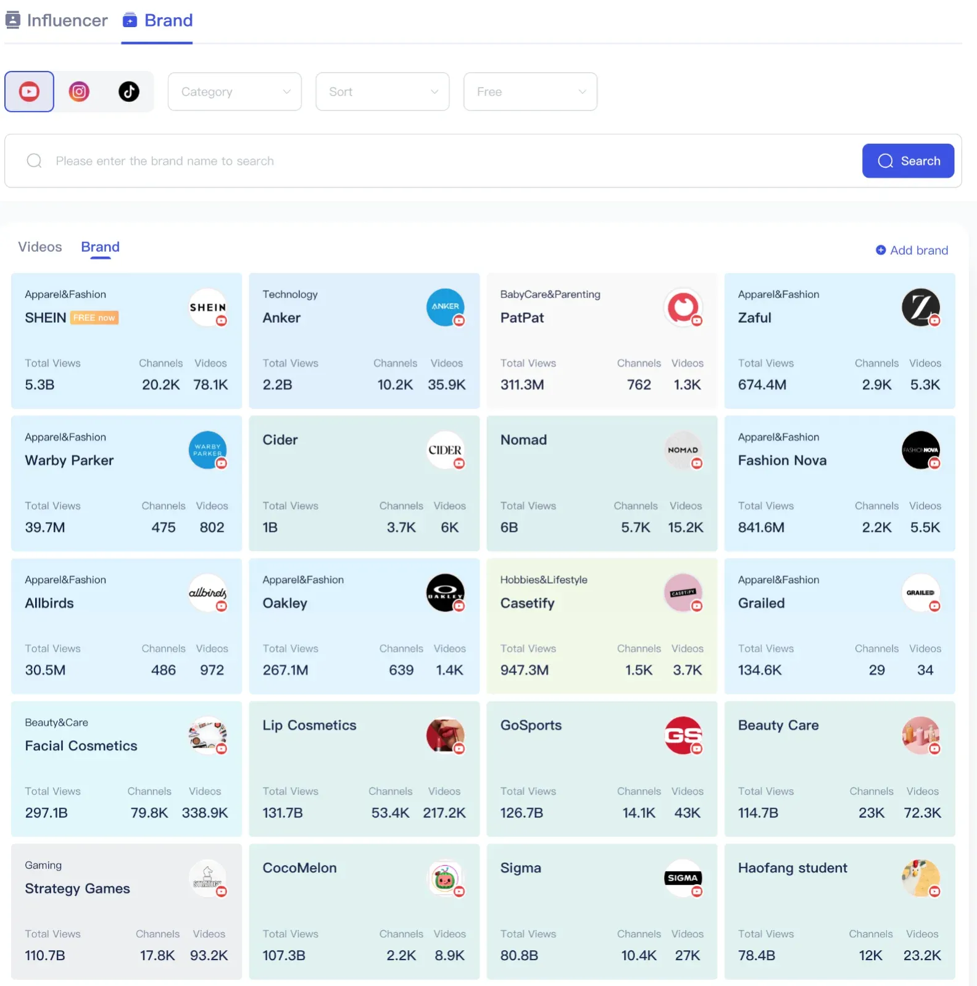
Task: Click the FREE now badge on SHEIN
Action: coord(94,318)
